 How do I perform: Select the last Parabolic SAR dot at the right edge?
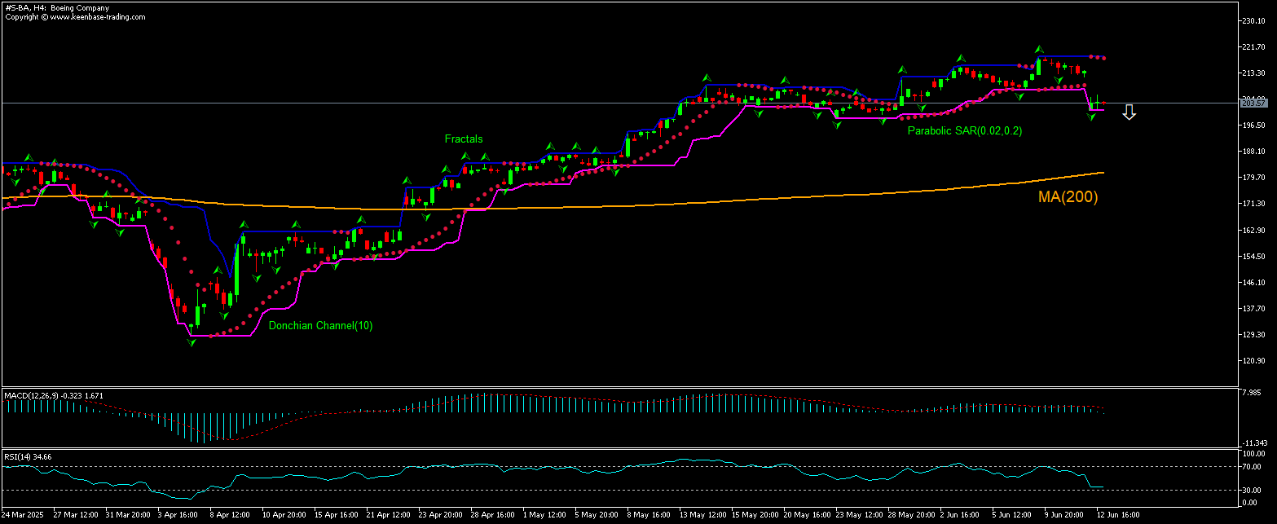coord(1103,58)
